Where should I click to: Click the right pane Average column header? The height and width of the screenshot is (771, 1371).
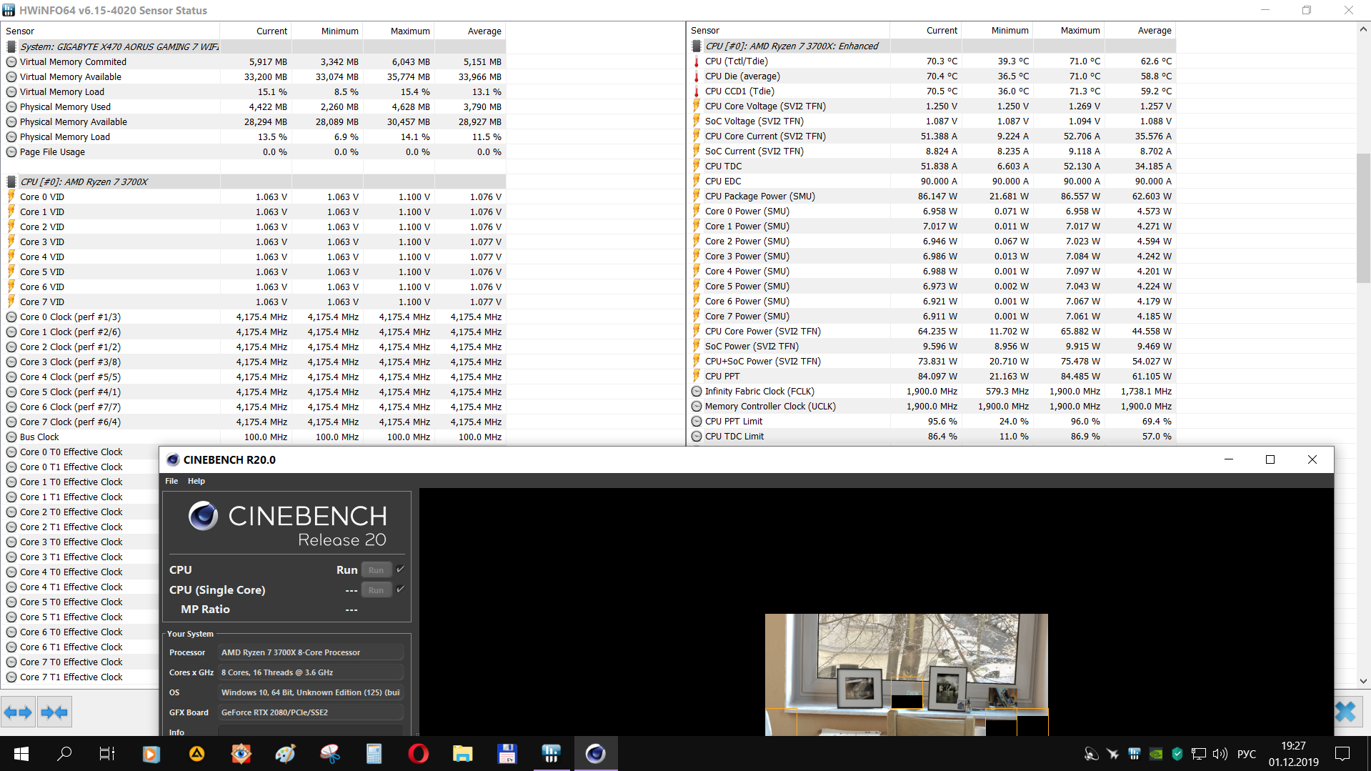point(1140,31)
